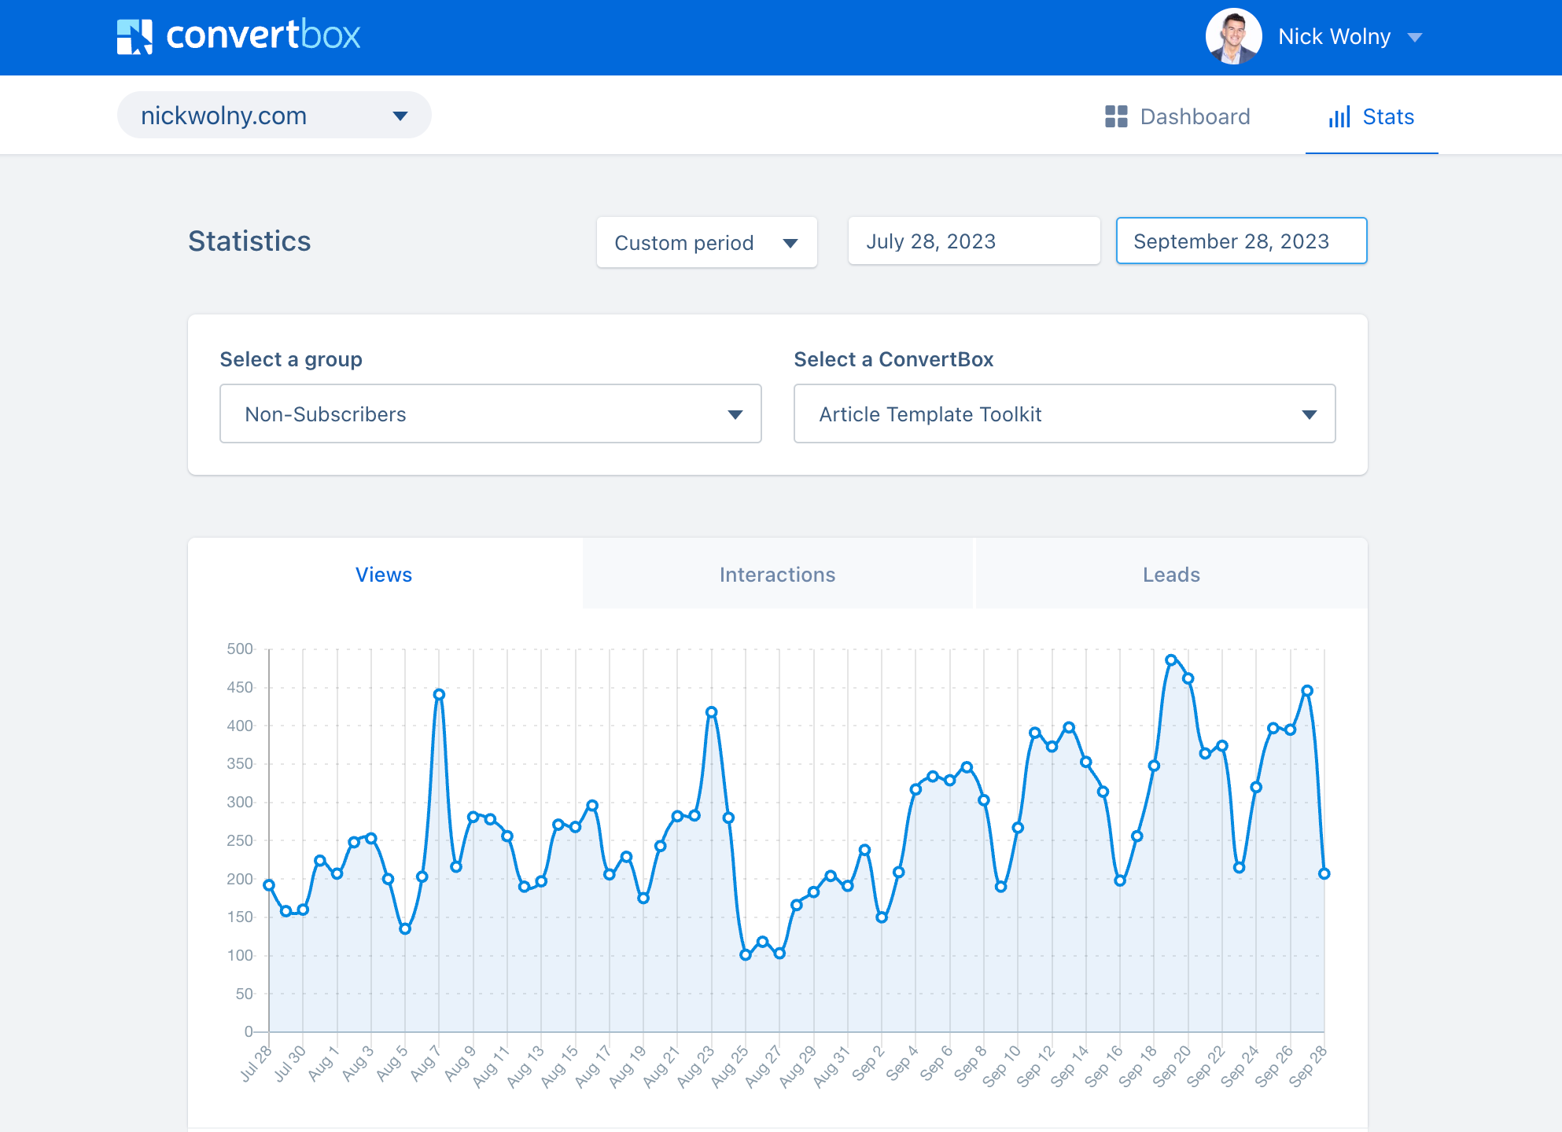Click the Sep 19 highest data point
The width and height of the screenshot is (1562, 1132).
[1171, 660]
